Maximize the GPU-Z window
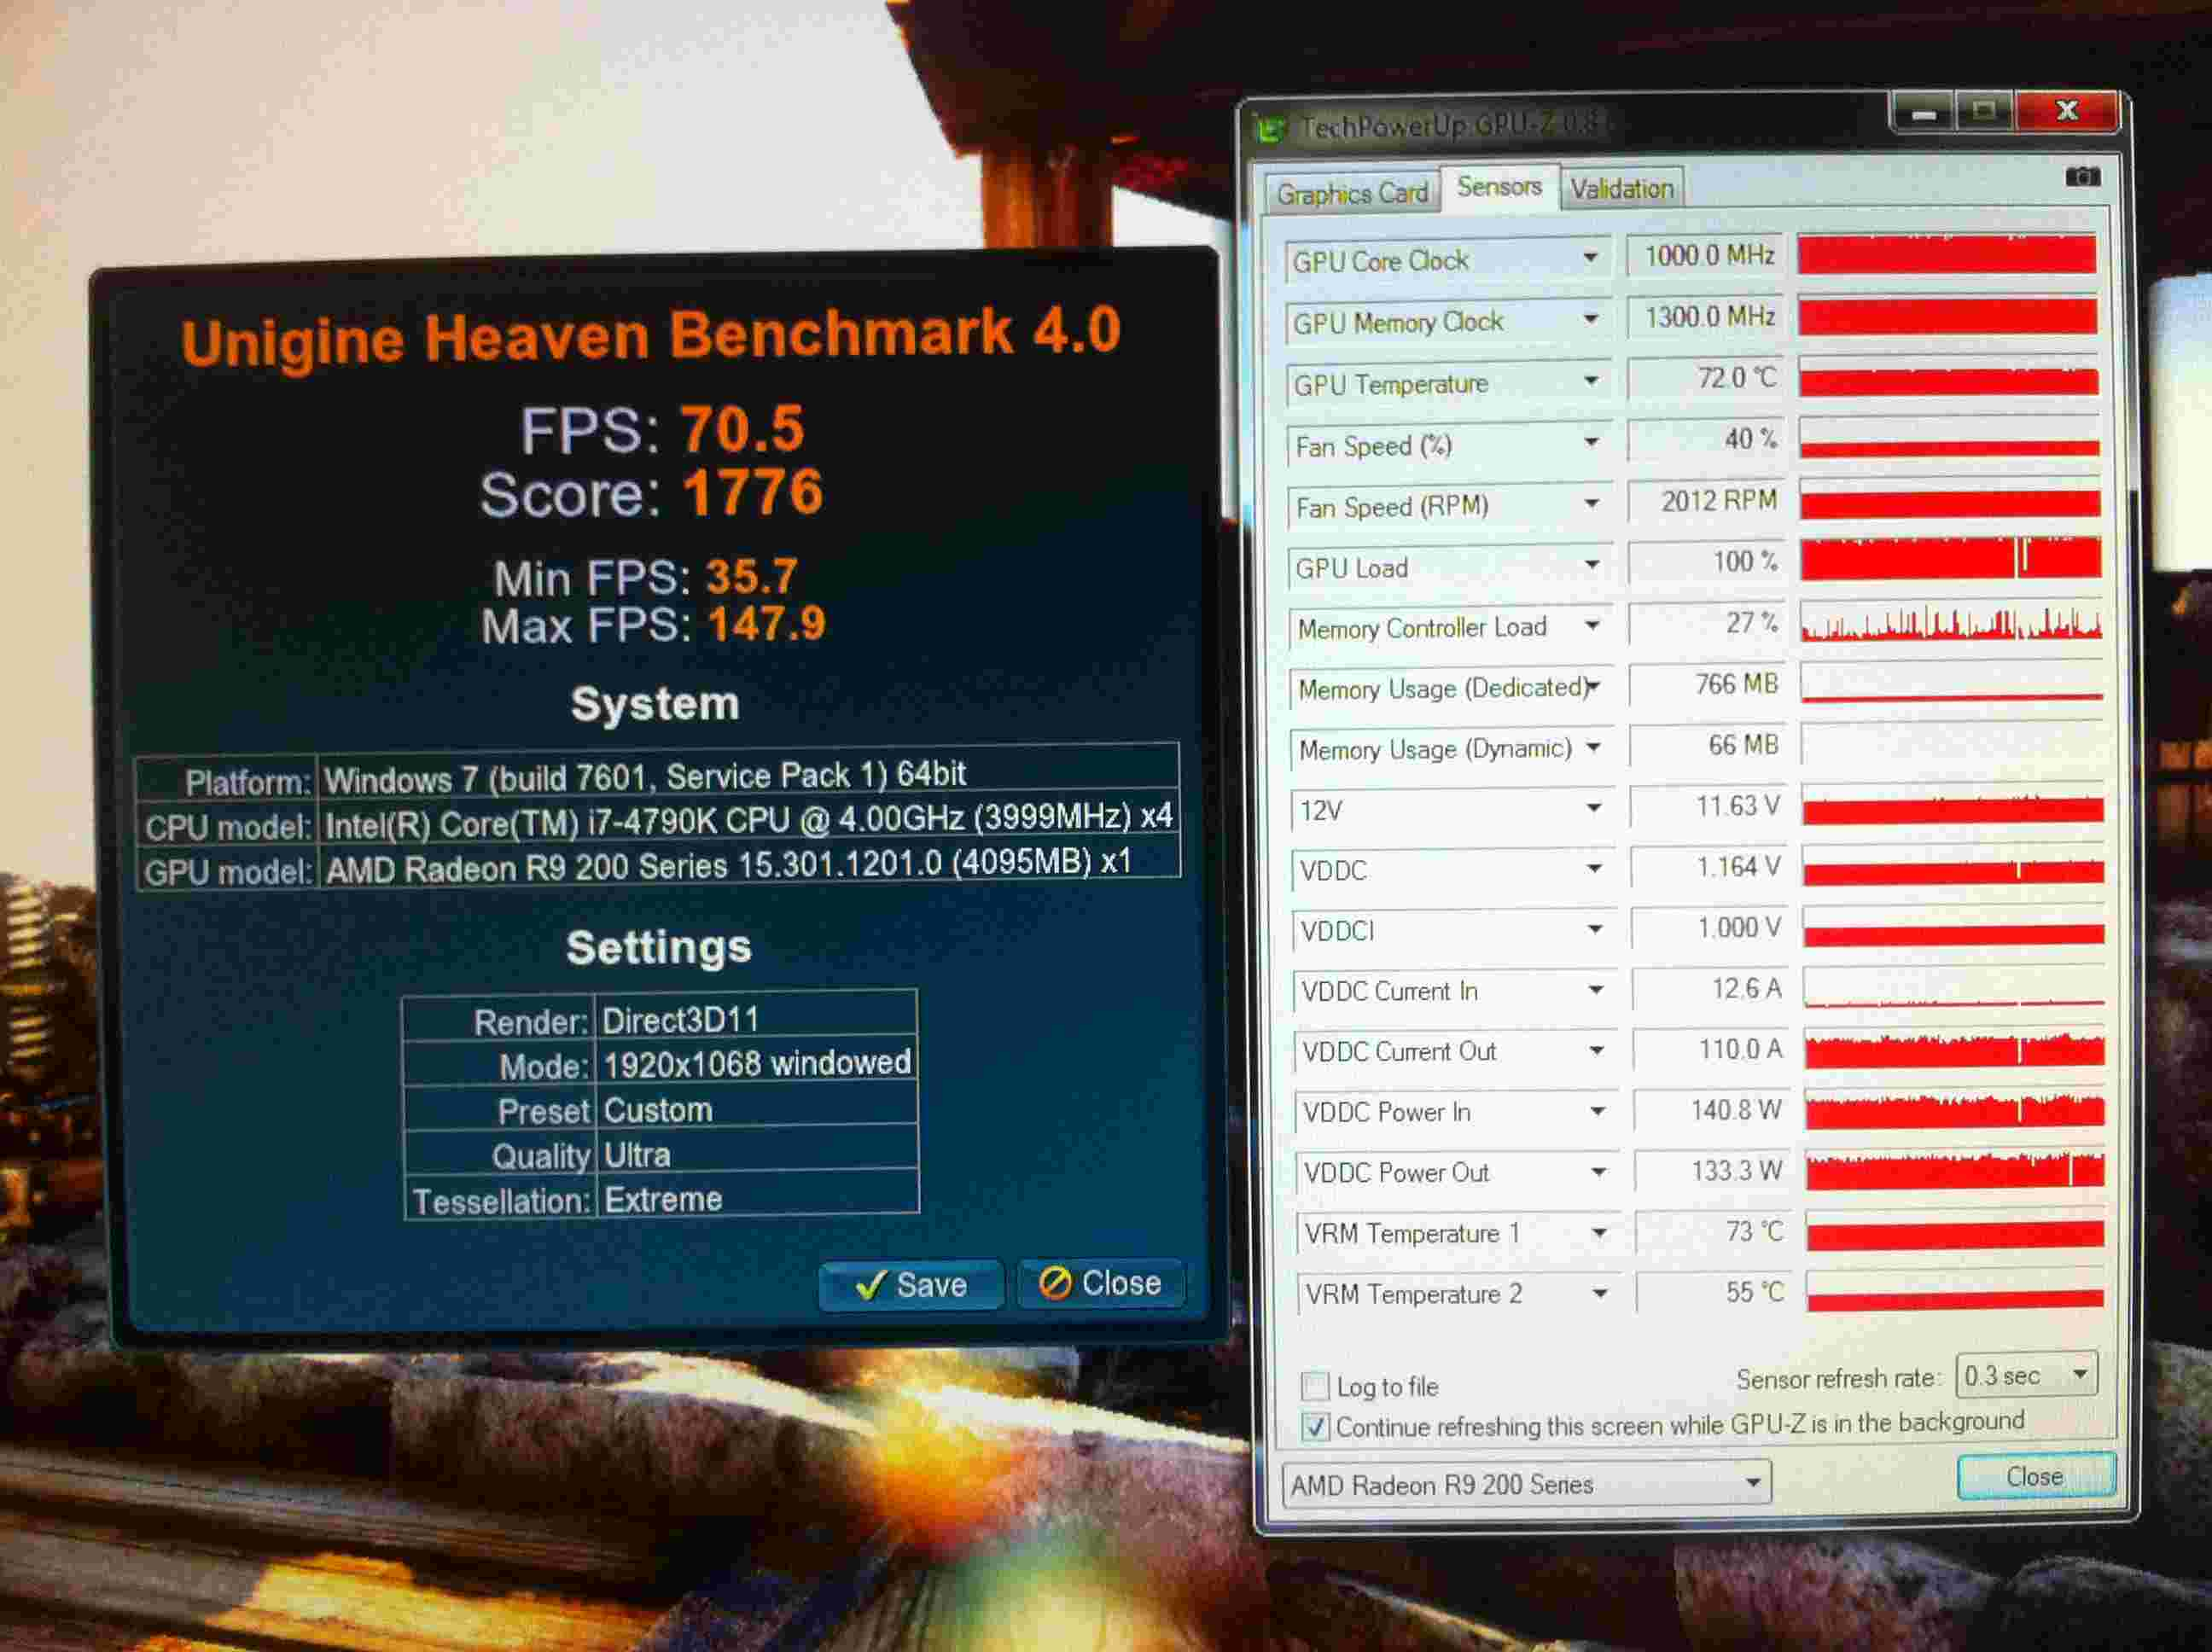 1985,111
